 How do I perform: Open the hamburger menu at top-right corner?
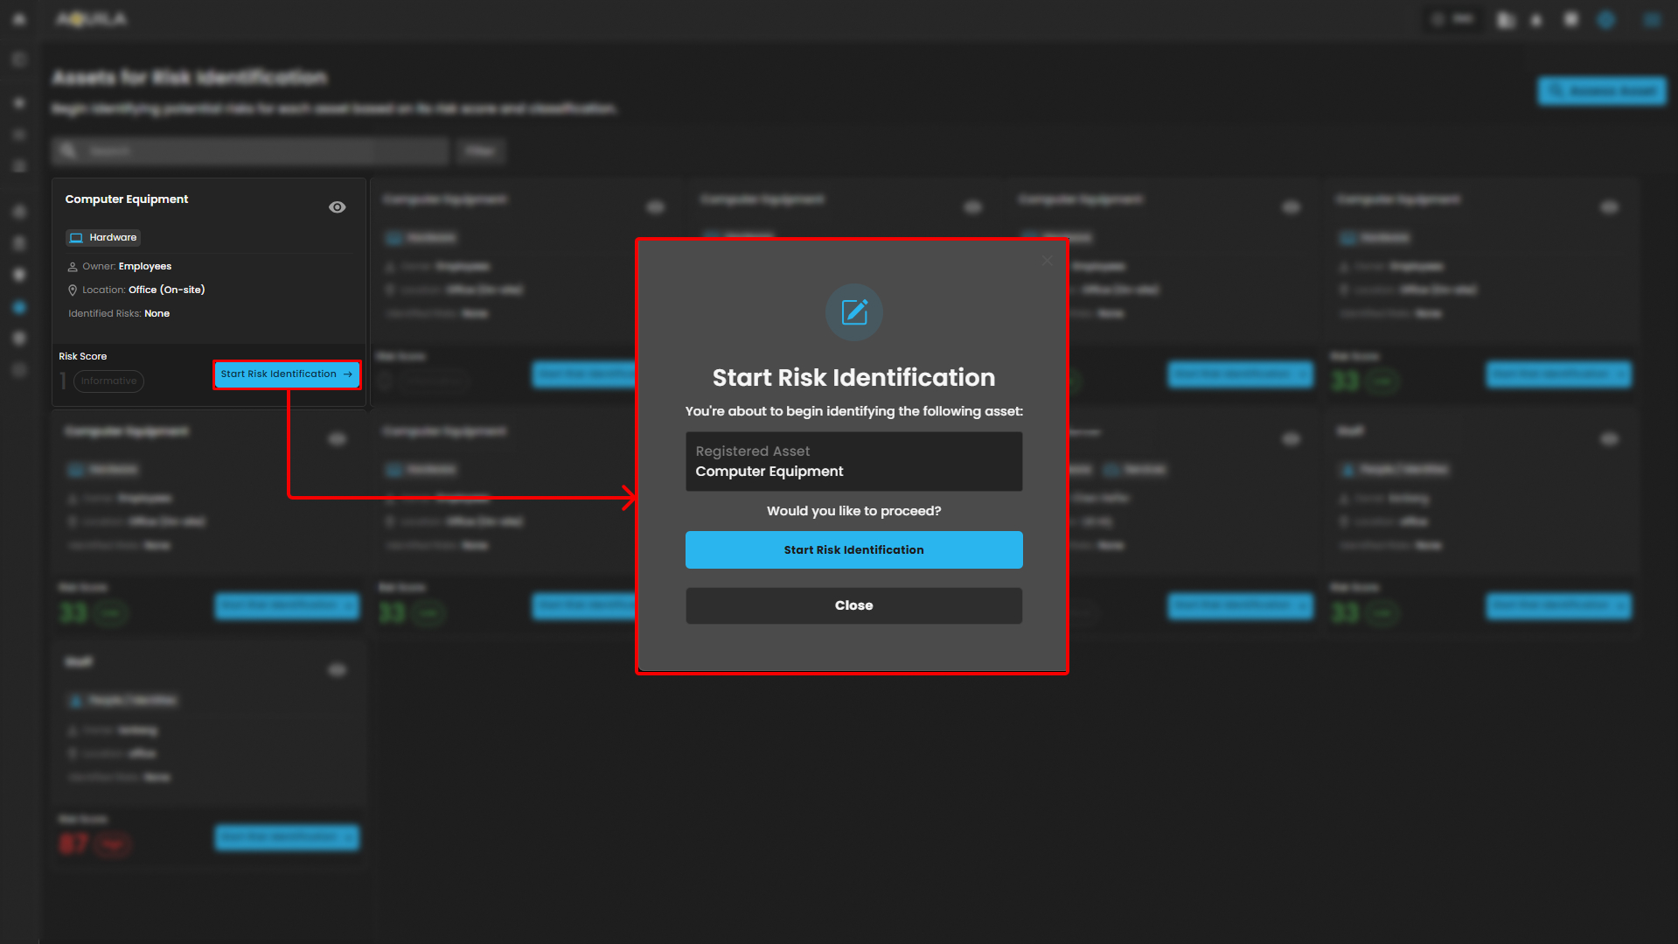click(x=1651, y=20)
